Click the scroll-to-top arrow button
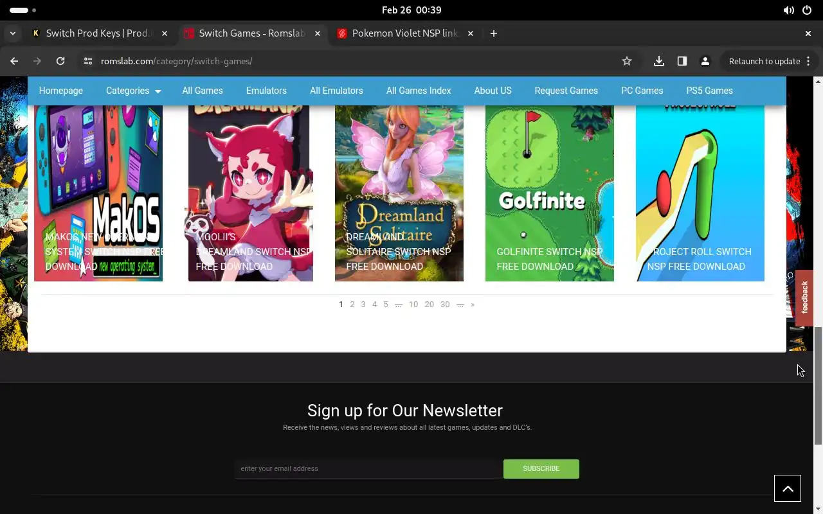Viewport: 823px width, 514px height. point(788,488)
